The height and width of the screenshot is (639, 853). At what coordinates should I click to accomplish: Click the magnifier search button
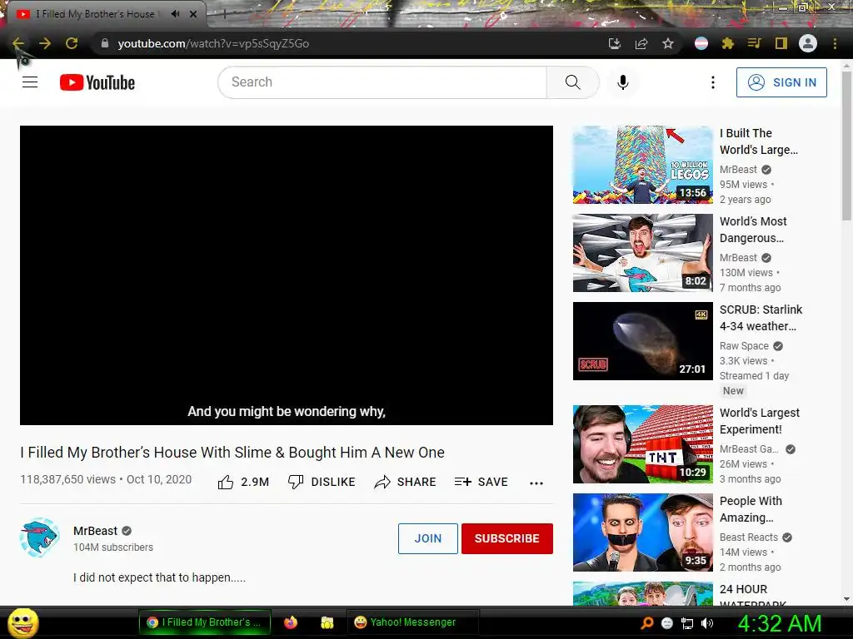point(573,82)
